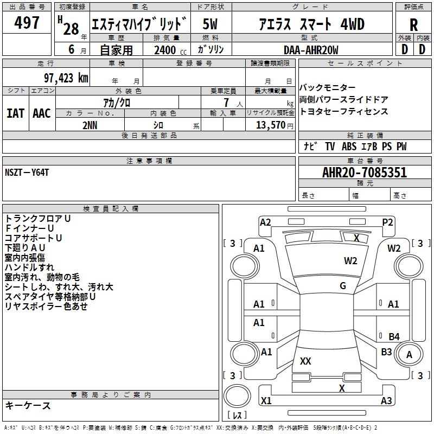This screenshot has height=434, width=434.
Task: Click the circled A spare tire mark
Action: [x=410, y=355]
